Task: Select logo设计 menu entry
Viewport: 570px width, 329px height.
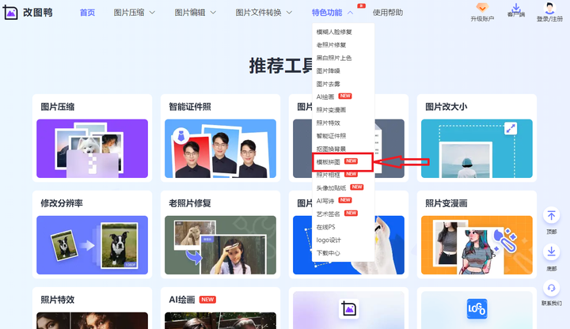Action: tap(329, 240)
